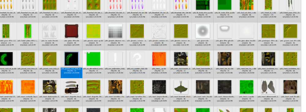Select pefx_ground_crack_001a cracked stone normal map
306x112 pixels.
28,59
